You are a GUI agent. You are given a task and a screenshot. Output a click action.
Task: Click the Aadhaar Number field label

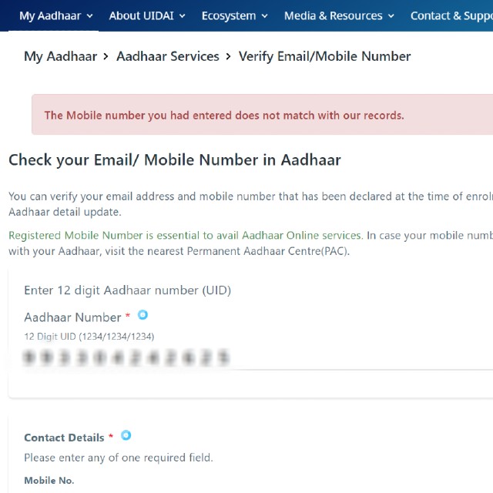pos(72,317)
